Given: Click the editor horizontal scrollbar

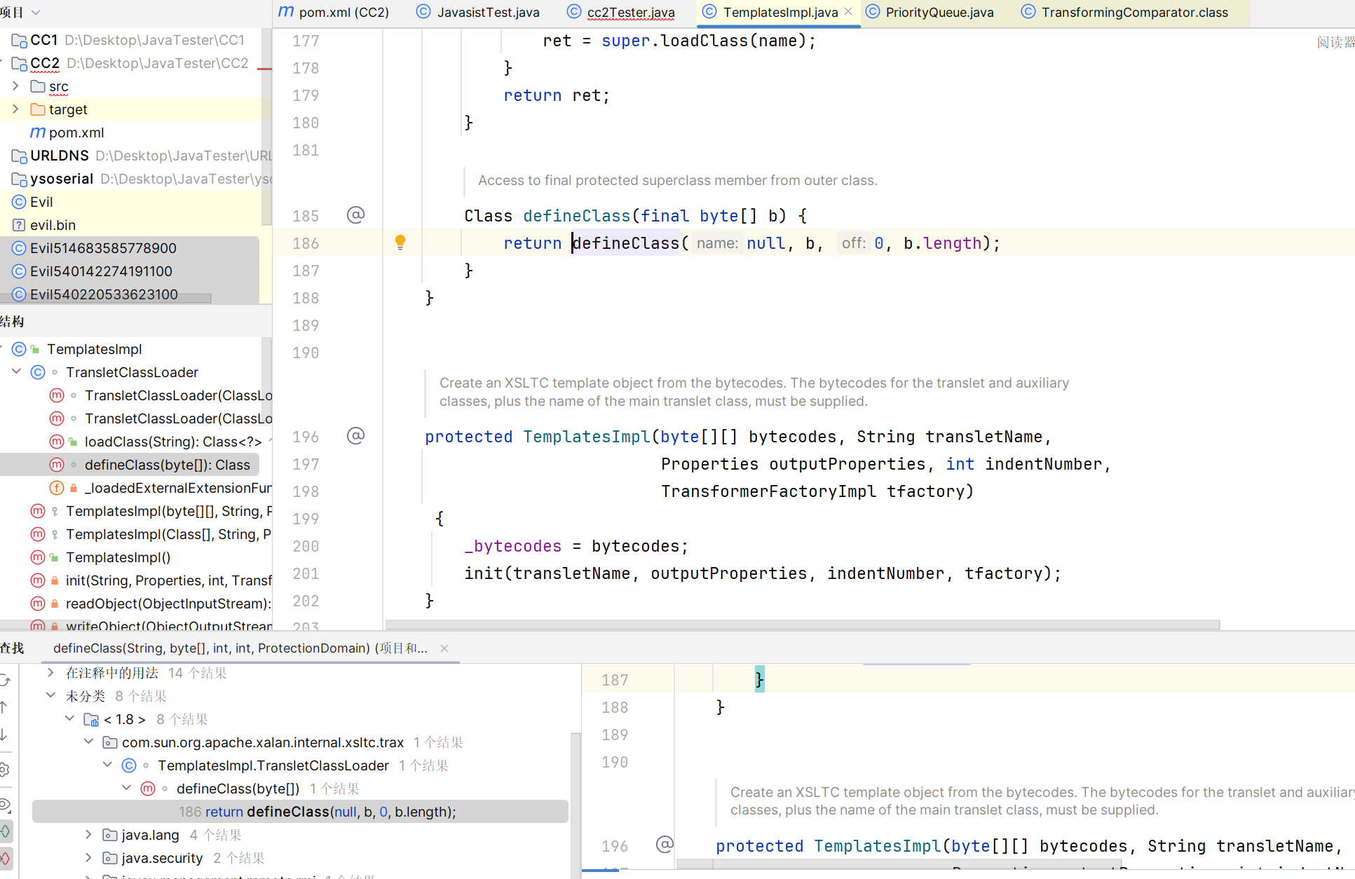Looking at the screenshot, I should click(802, 624).
